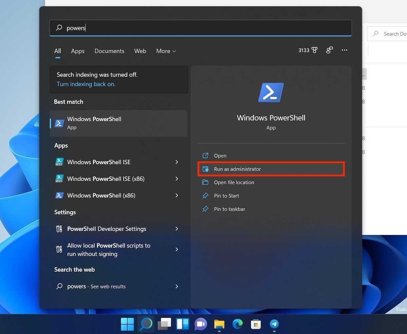
Task: Open File Explorer from the taskbar
Action: point(219,324)
